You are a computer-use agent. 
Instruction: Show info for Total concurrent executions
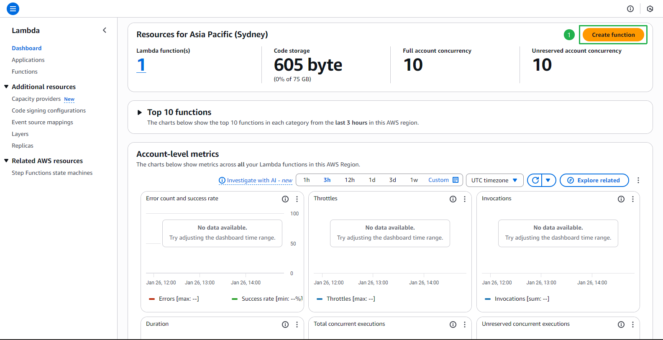pos(453,325)
